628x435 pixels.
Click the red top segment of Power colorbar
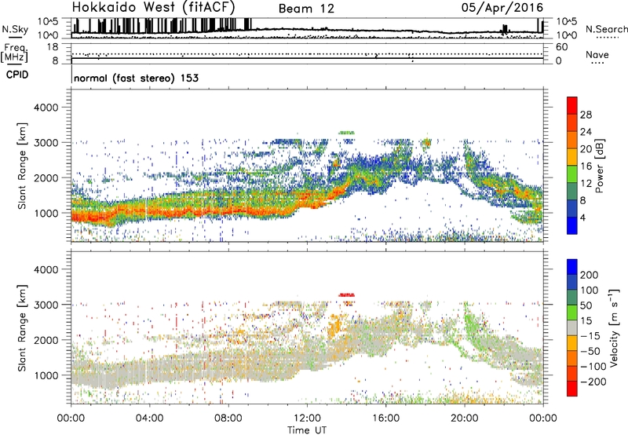572,105
